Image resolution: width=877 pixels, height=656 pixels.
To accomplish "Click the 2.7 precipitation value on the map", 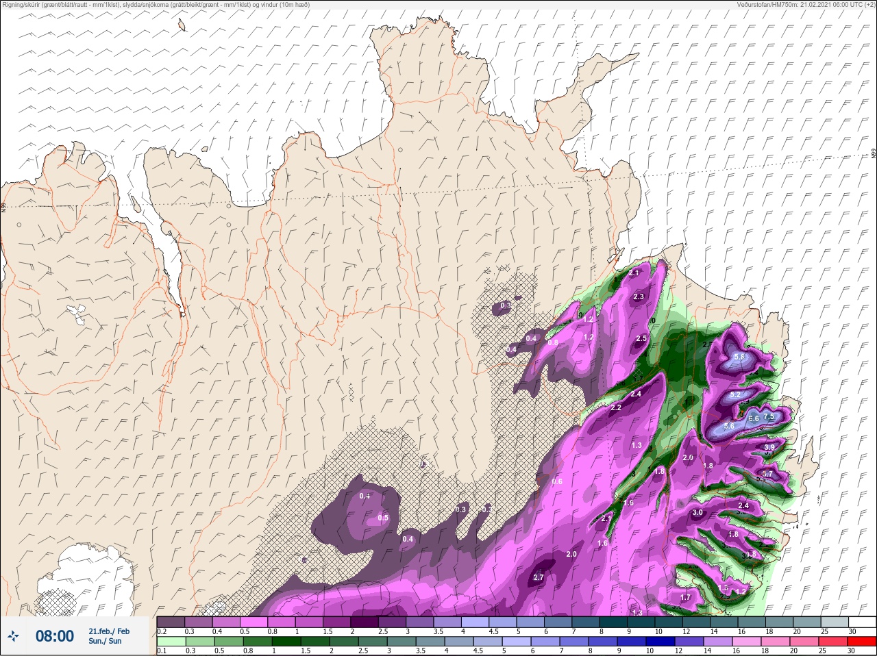I will [x=539, y=577].
